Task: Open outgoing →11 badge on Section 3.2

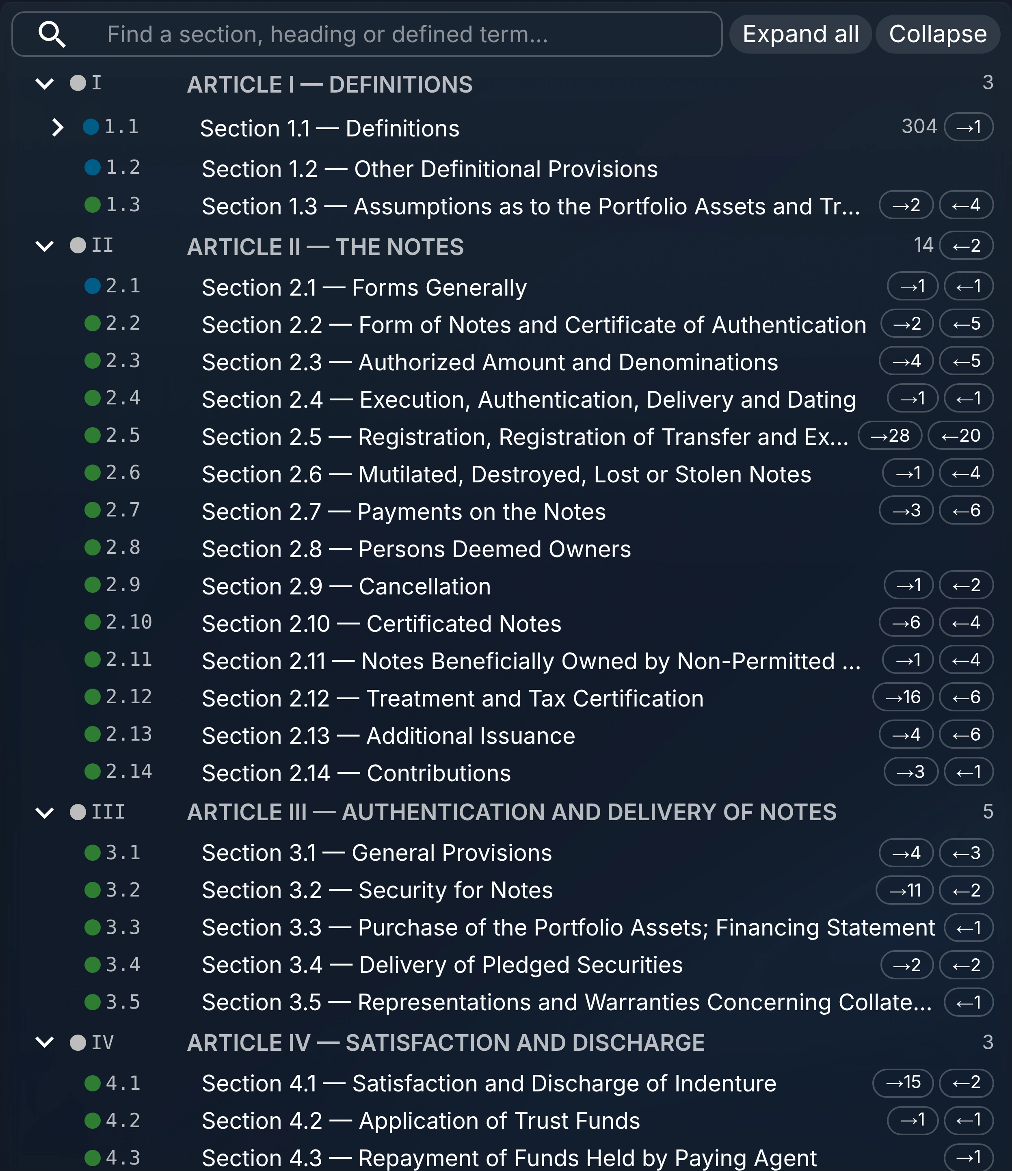Action: pos(904,891)
